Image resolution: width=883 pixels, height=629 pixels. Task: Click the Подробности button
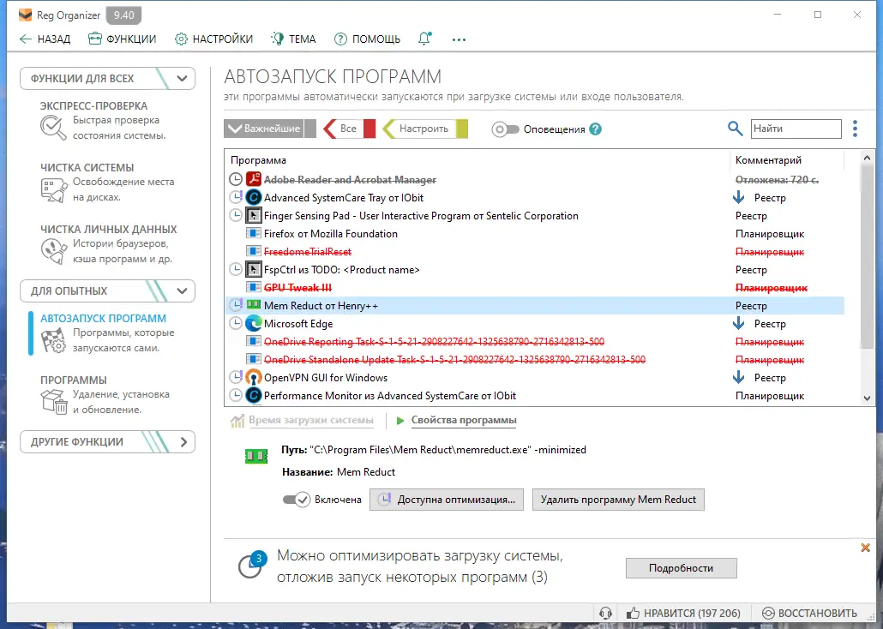(681, 568)
